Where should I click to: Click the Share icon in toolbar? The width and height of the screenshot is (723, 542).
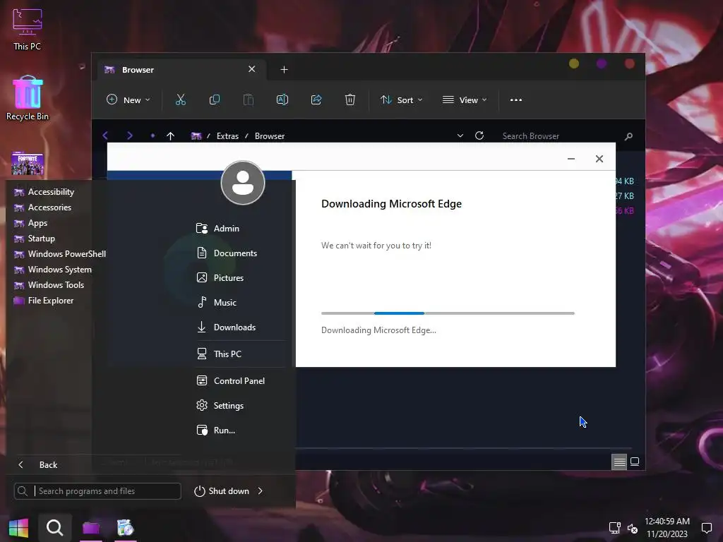click(x=316, y=100)
